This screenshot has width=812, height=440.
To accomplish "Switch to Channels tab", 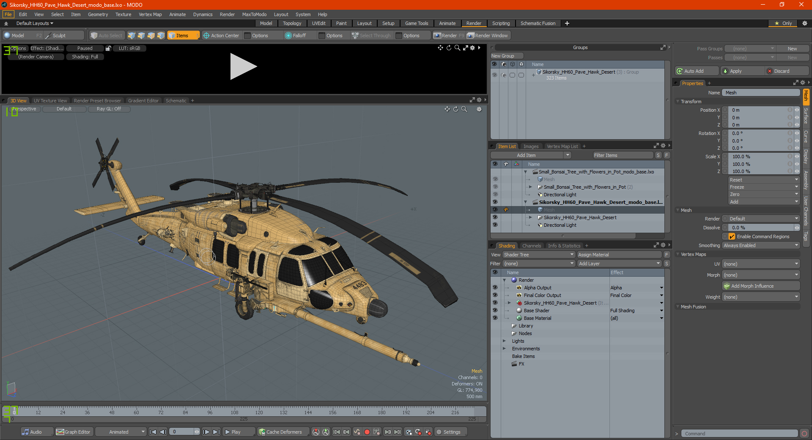I will point(532,246).
